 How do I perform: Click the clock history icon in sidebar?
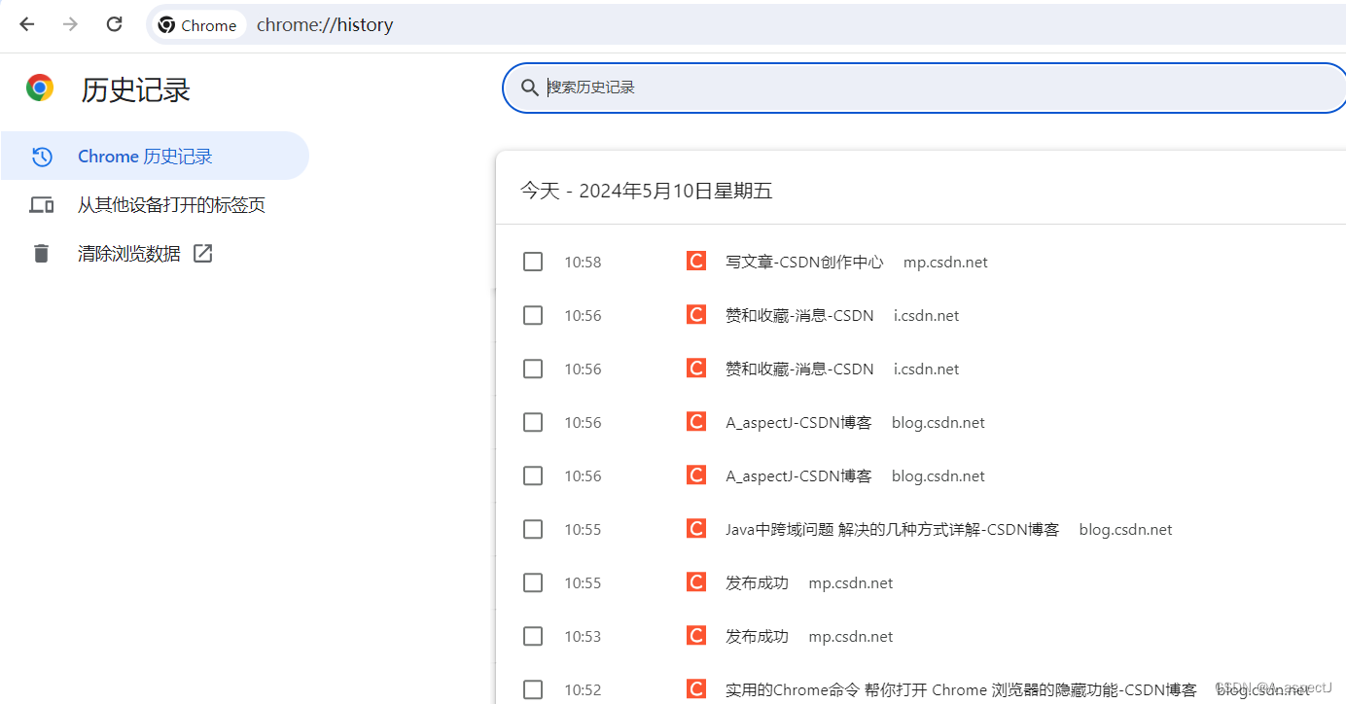click(x=41, y=156)
